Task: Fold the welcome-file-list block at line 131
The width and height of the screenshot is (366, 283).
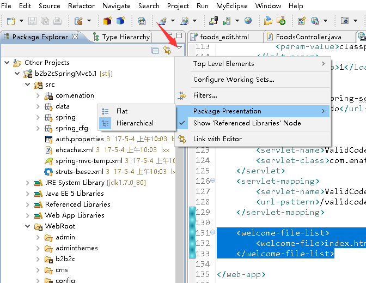Action: click(x=212, y=232)
